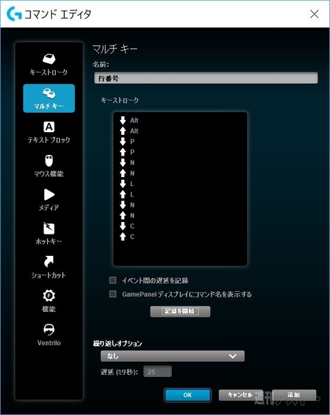Enable イベント間の遅延を記録 checkbox

[x=113, y=280]
